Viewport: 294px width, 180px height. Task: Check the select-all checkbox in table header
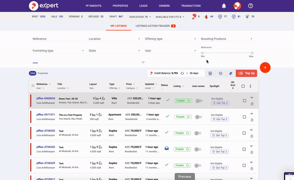pyautogui.click(x=243, y=86)
